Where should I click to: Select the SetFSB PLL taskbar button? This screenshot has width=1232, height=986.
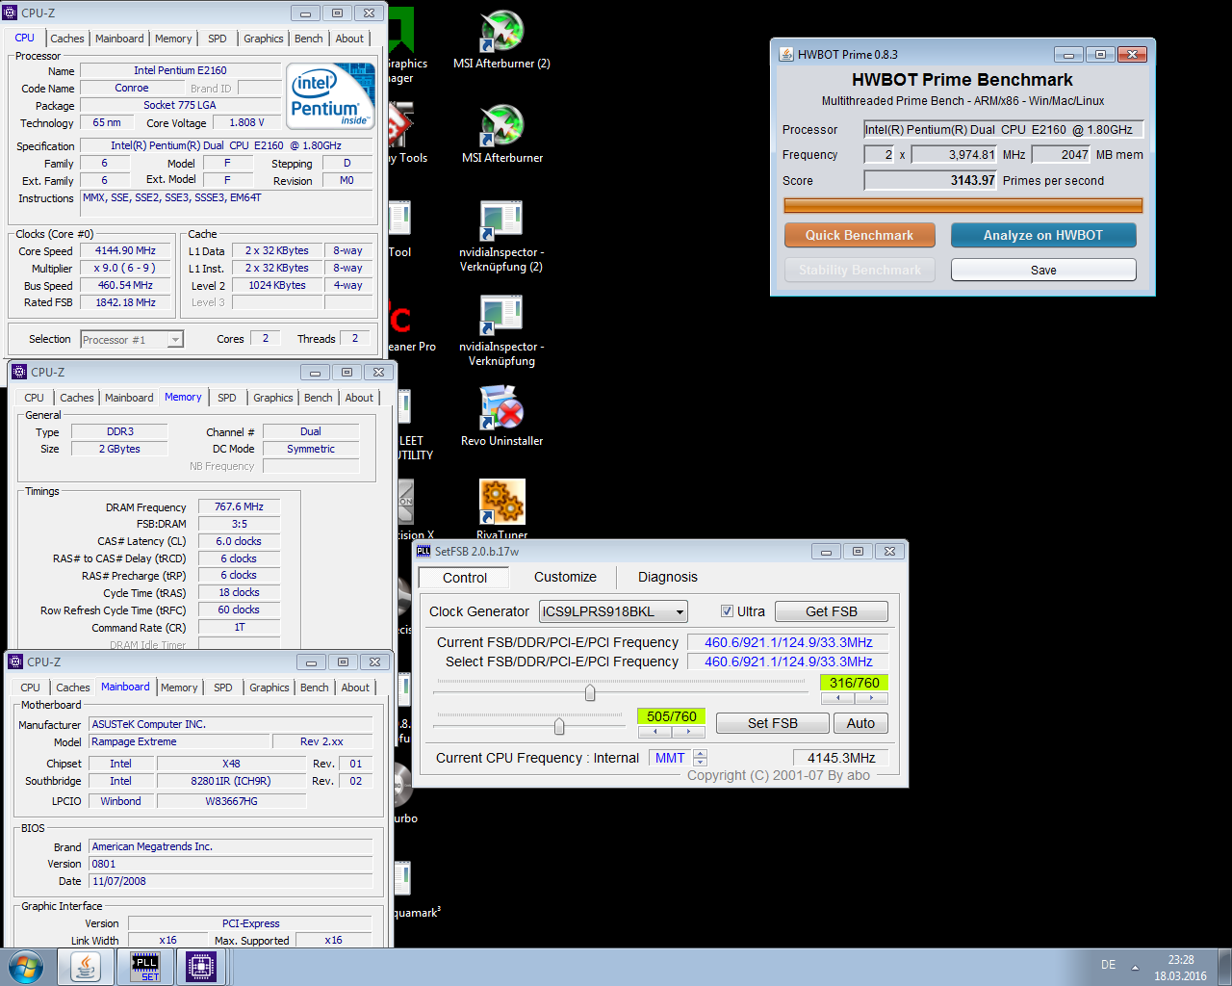click(x=145, y=967)
